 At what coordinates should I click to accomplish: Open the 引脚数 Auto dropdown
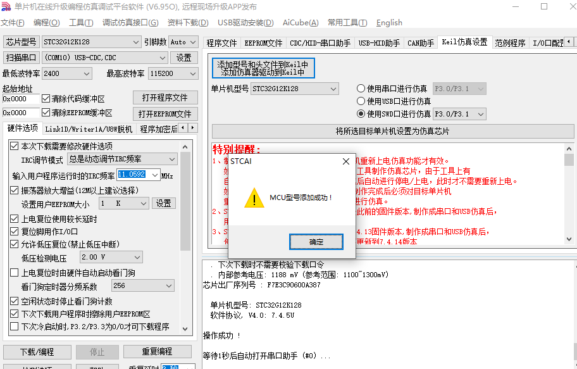point(183,42)
